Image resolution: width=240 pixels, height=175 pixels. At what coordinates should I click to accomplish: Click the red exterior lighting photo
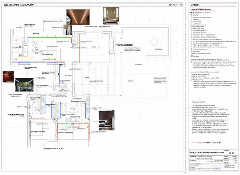pos(8,77)
